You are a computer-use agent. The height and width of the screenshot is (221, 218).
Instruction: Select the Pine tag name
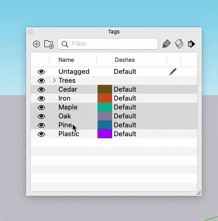65,125
